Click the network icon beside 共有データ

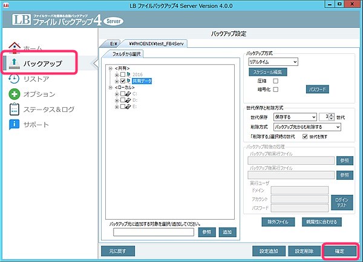click(x=128, y=81)
